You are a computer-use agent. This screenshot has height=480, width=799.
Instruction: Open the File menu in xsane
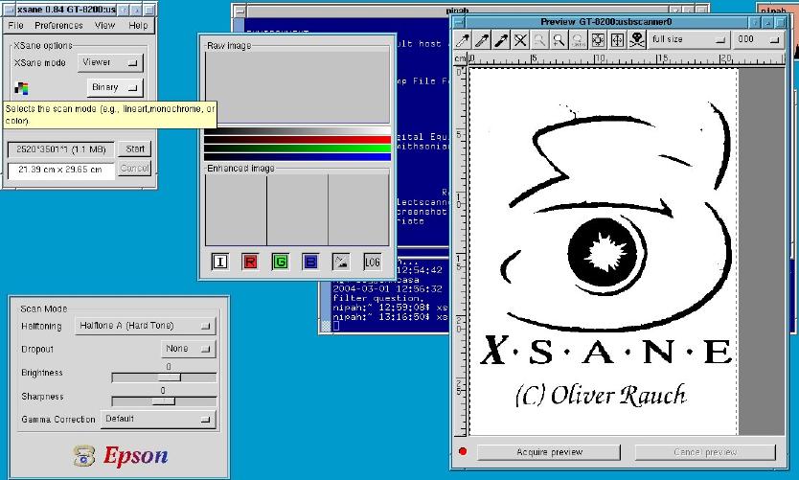click(x=16, y=25)
